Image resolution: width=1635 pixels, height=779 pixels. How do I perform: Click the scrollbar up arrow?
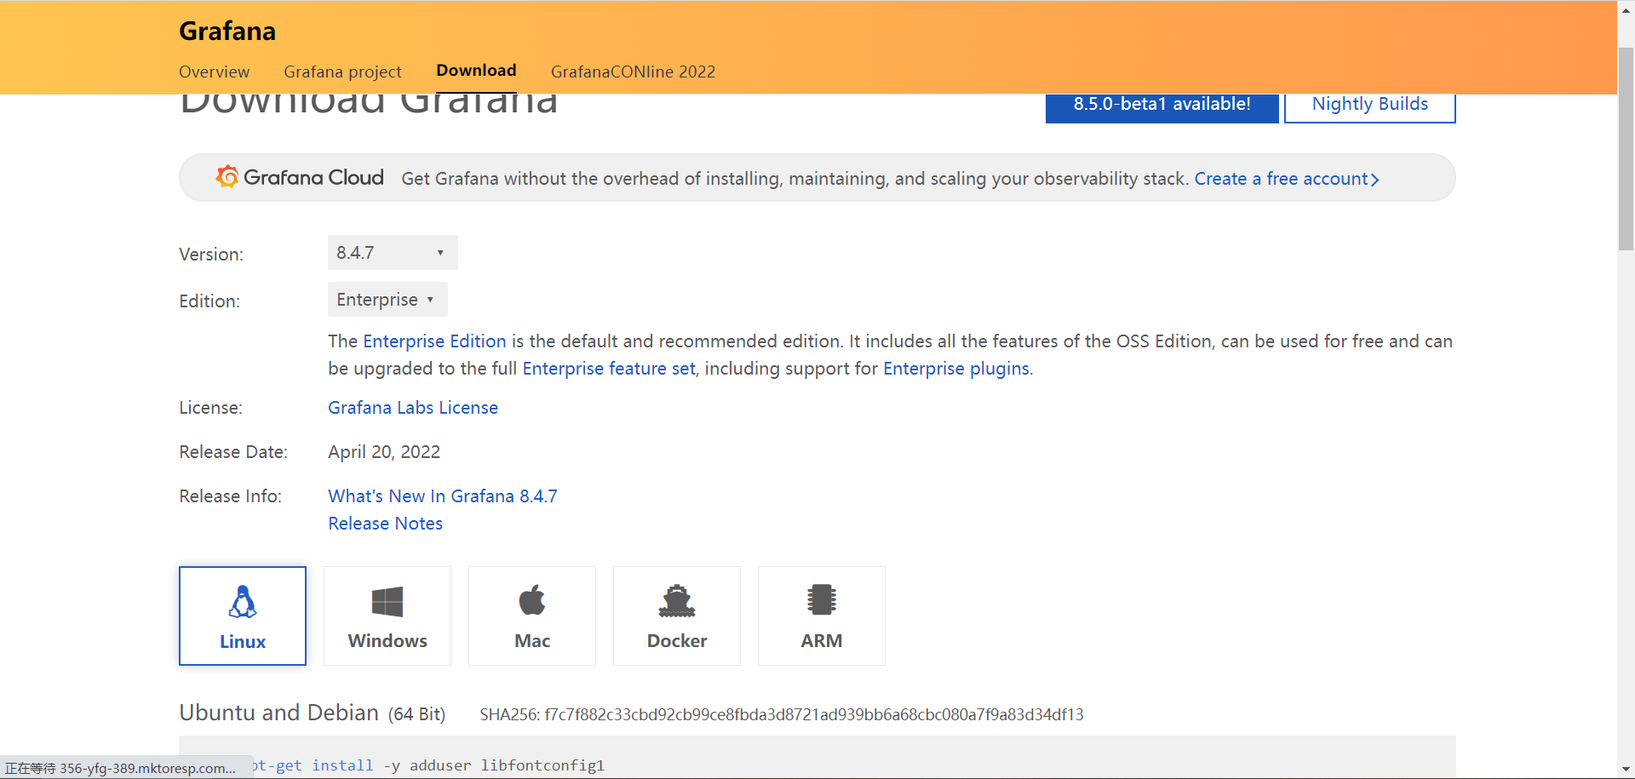[1626, 9]
